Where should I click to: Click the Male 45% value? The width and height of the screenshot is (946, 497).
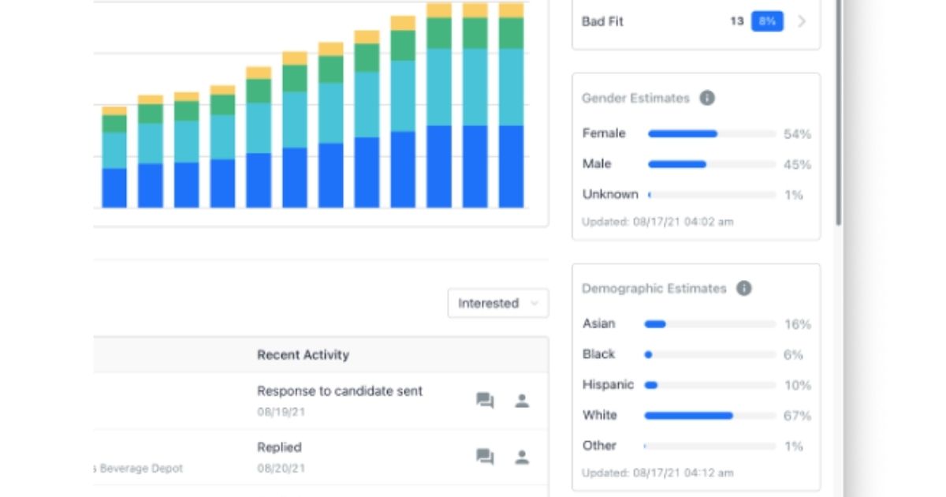(797, 165)
